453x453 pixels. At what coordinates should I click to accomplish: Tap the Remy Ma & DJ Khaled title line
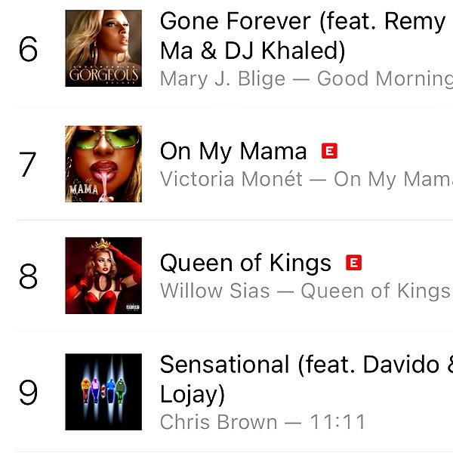click(252, 51)
